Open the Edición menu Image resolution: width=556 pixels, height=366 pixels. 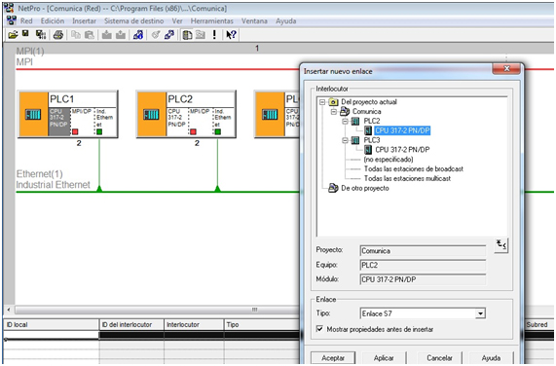coord(53,20)
